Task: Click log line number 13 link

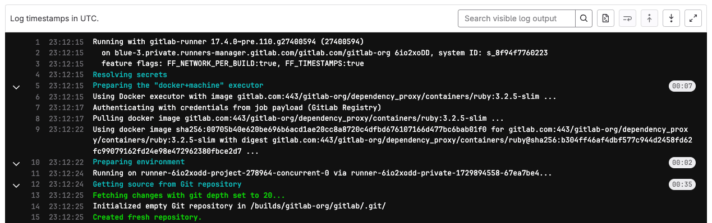Action: pos(35,195)
